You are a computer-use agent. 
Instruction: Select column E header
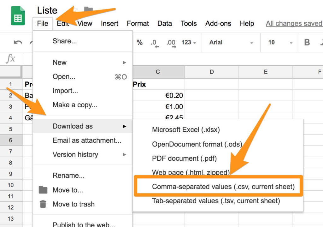pyautogui.click(x=266, y=72)
